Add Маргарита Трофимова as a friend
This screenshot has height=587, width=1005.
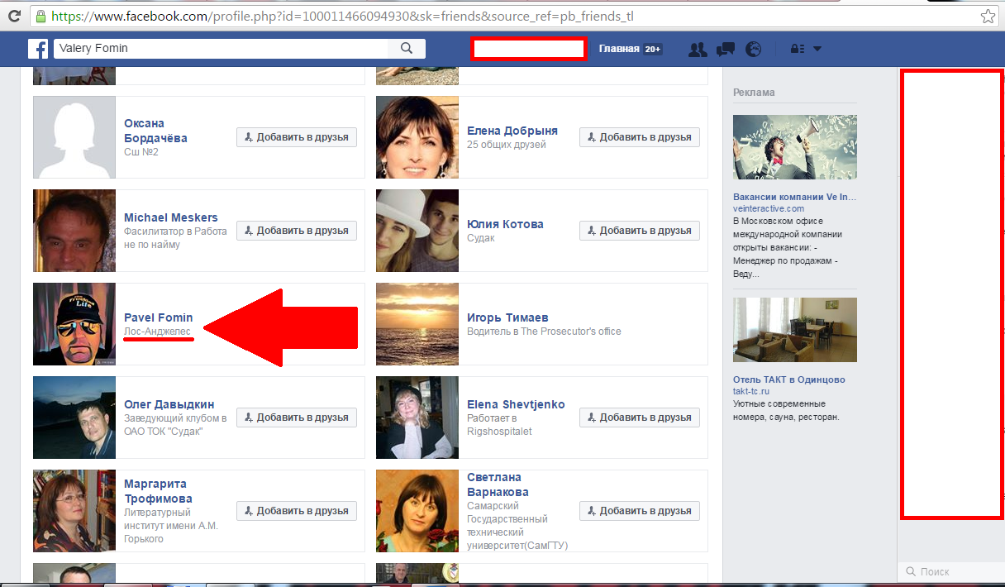[297, 511]
